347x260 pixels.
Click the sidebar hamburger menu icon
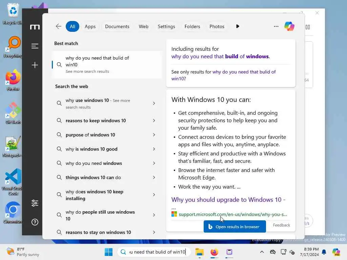[x=35, y=46]
